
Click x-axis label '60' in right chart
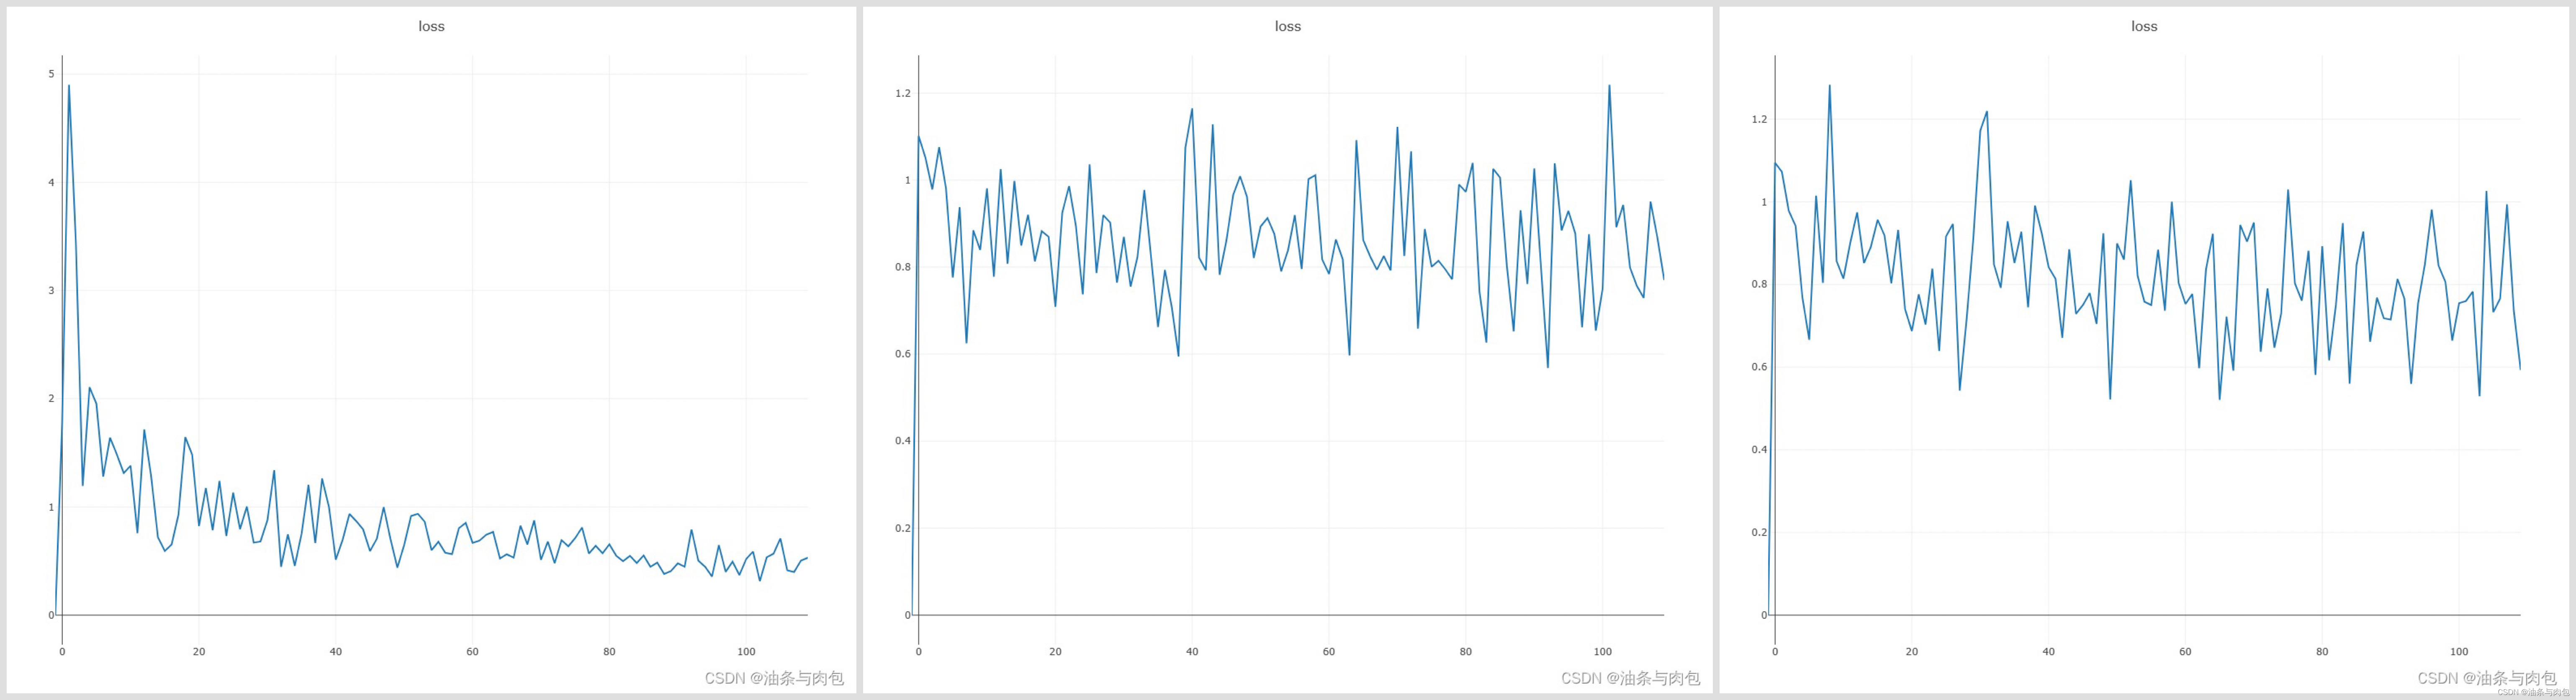pos(2185,652)
